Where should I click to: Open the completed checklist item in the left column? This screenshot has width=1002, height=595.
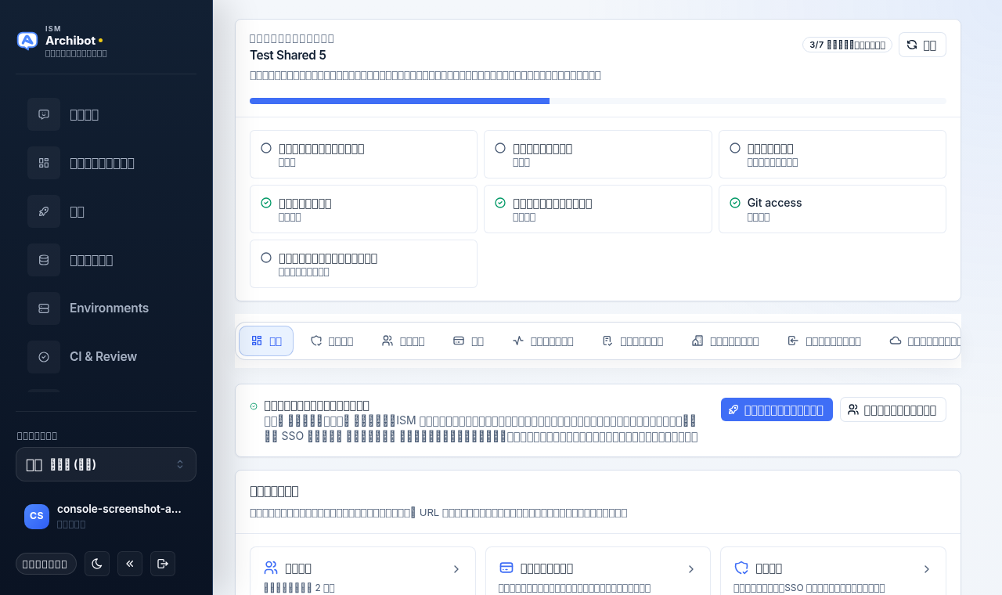(363, 209)
